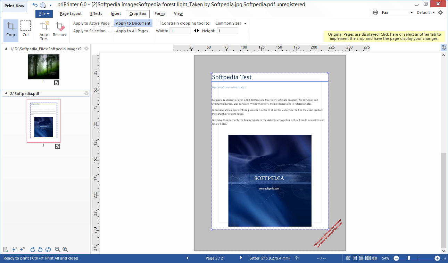448x263 pixels.
Task: Open the File menu dropdown
Action: (44, 14)
